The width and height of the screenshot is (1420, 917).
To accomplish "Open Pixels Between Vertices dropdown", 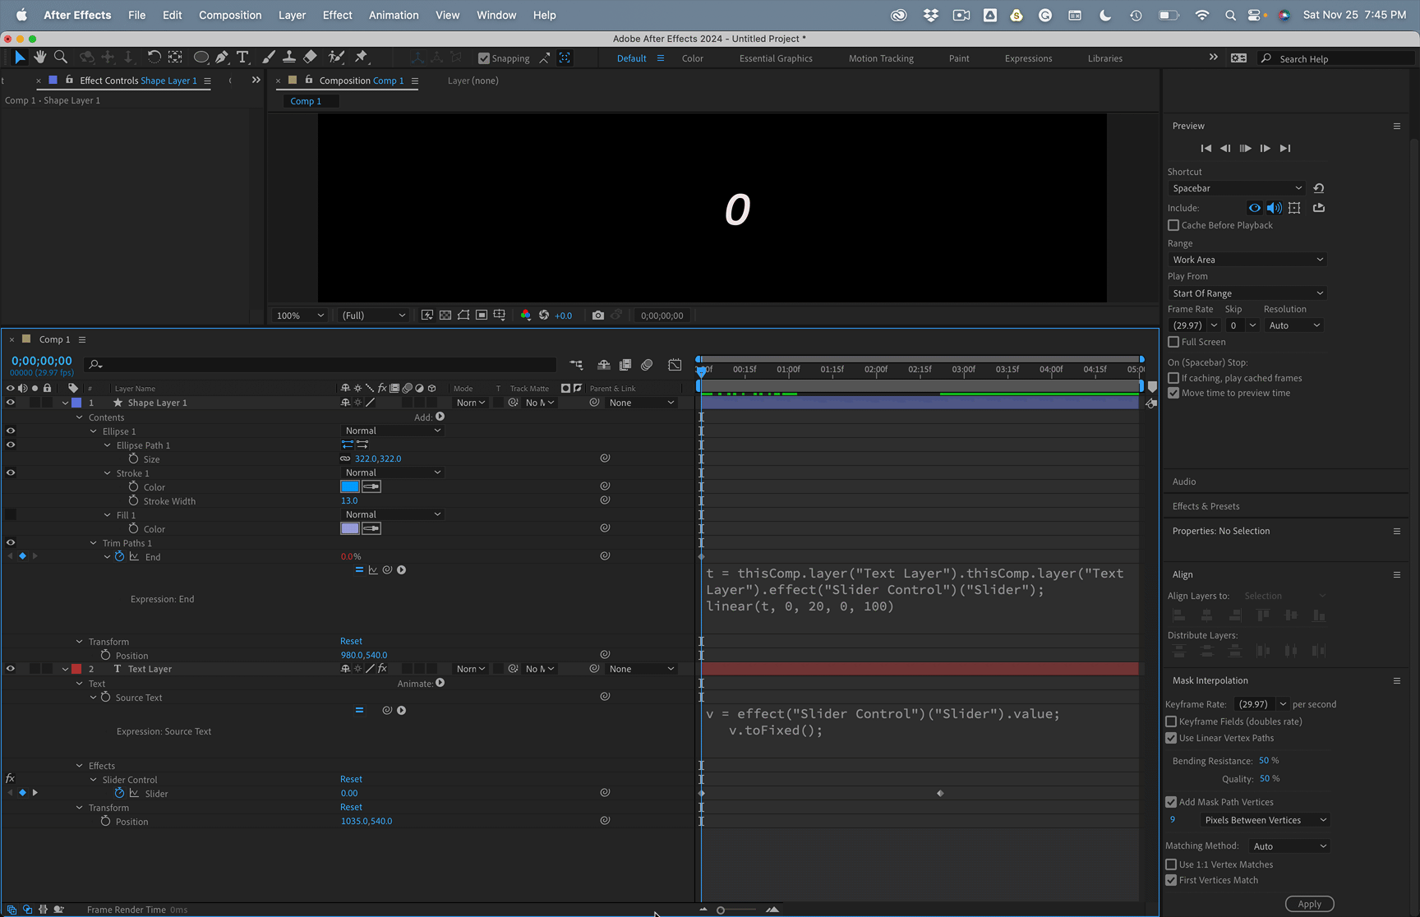I will (1265, 820).
